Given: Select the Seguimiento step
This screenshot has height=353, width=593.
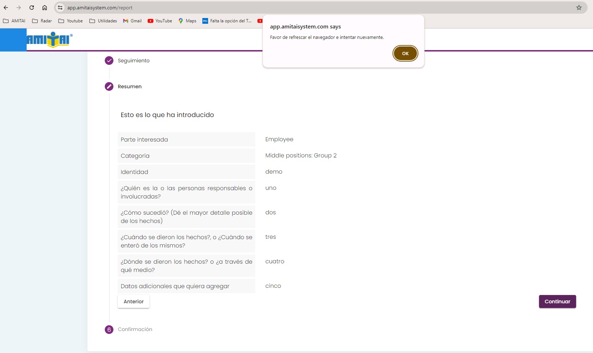Looking at the screenshot, I should (x=133, y=61).
